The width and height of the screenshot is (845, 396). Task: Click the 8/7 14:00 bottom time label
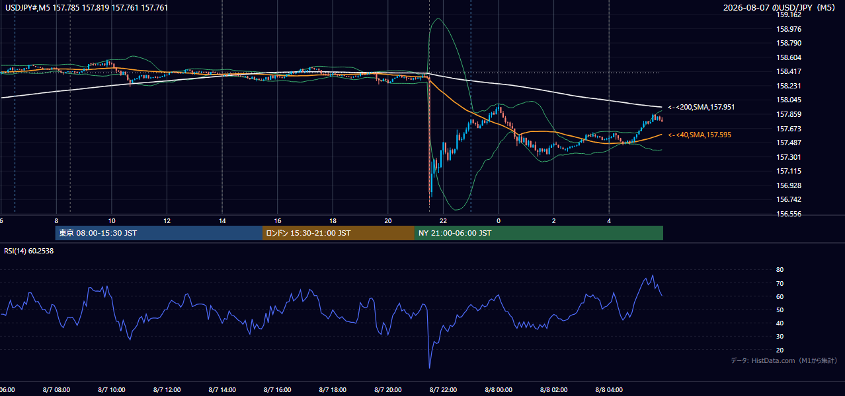[222, 390]
